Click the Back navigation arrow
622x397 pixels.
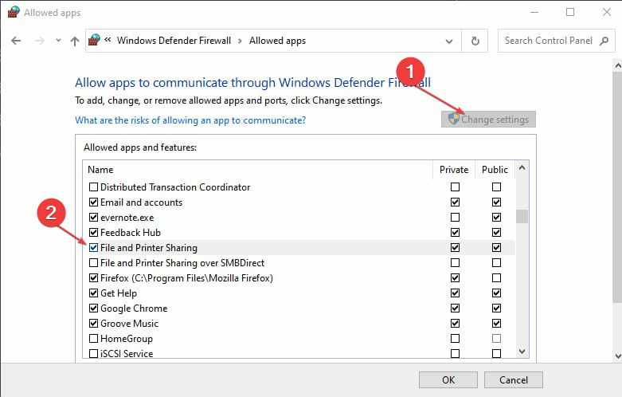point(17,41)
